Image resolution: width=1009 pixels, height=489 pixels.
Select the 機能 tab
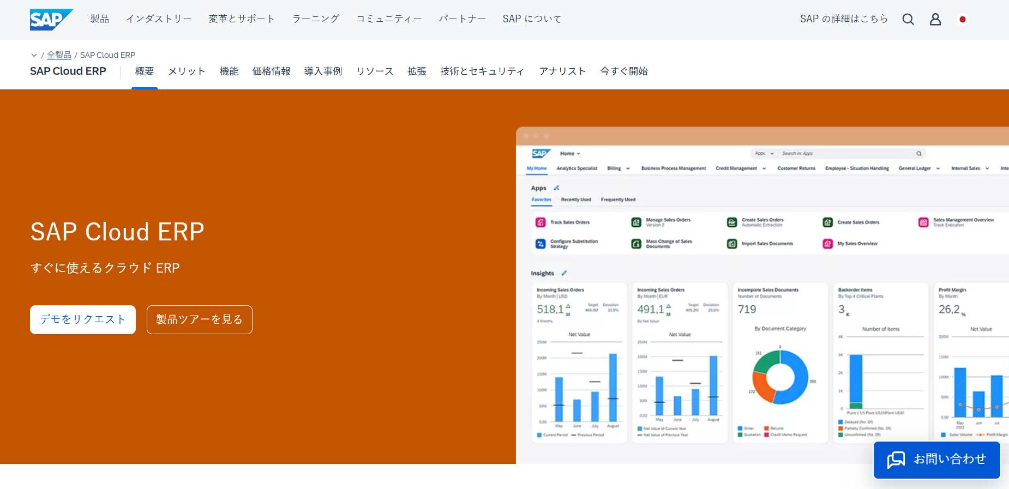[229, 71]
